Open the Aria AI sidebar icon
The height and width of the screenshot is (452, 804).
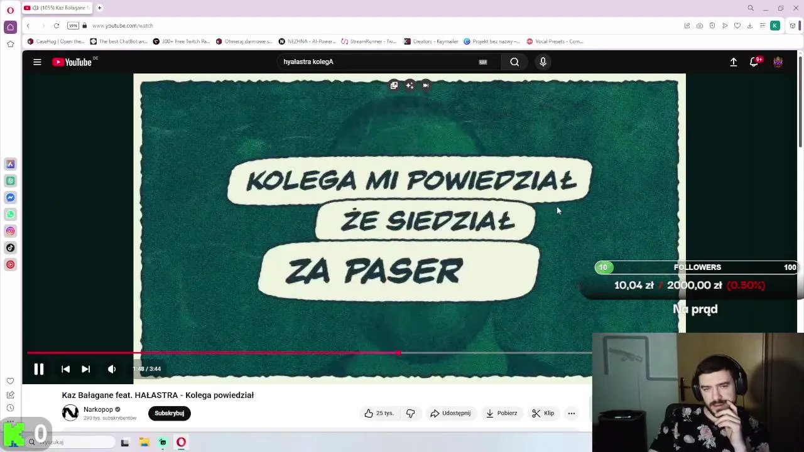(x=11, y=164)
